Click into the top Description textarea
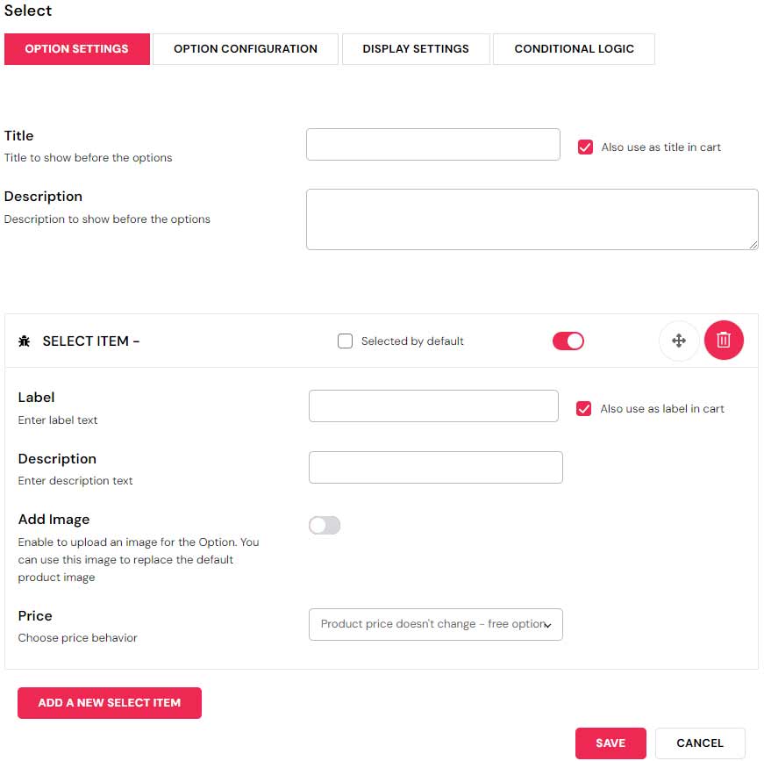764x761 pixels. click(x=532, y=219)
